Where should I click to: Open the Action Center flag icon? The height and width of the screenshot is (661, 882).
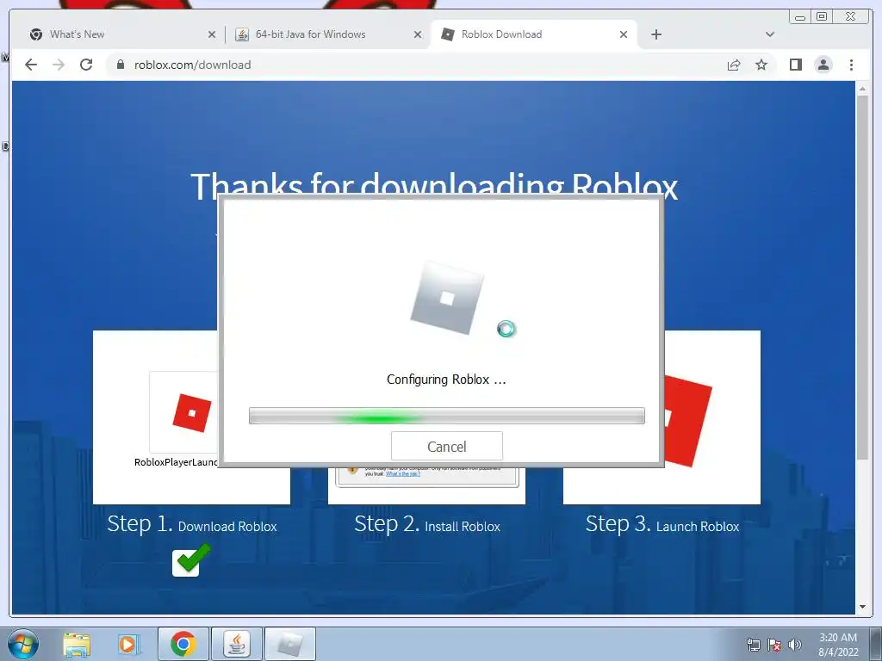pos(774,645)
